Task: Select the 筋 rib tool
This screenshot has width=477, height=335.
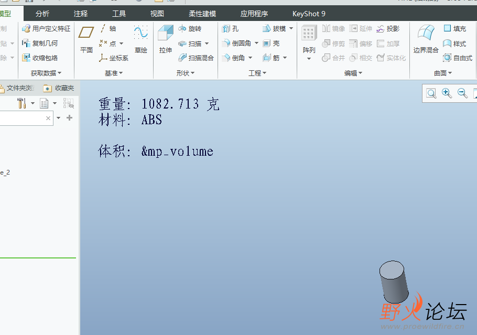Action: pos(271,58)
